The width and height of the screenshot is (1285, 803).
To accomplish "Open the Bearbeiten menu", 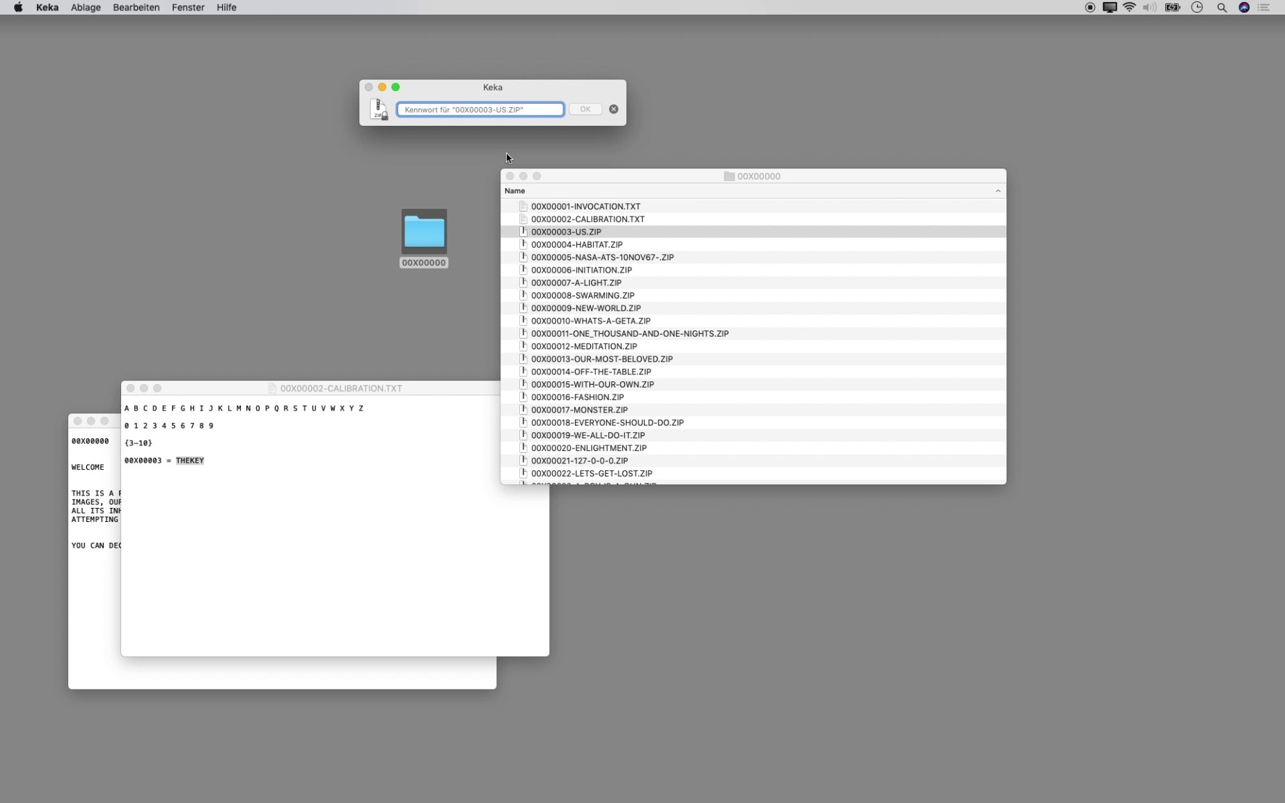I will pos(136,8).
